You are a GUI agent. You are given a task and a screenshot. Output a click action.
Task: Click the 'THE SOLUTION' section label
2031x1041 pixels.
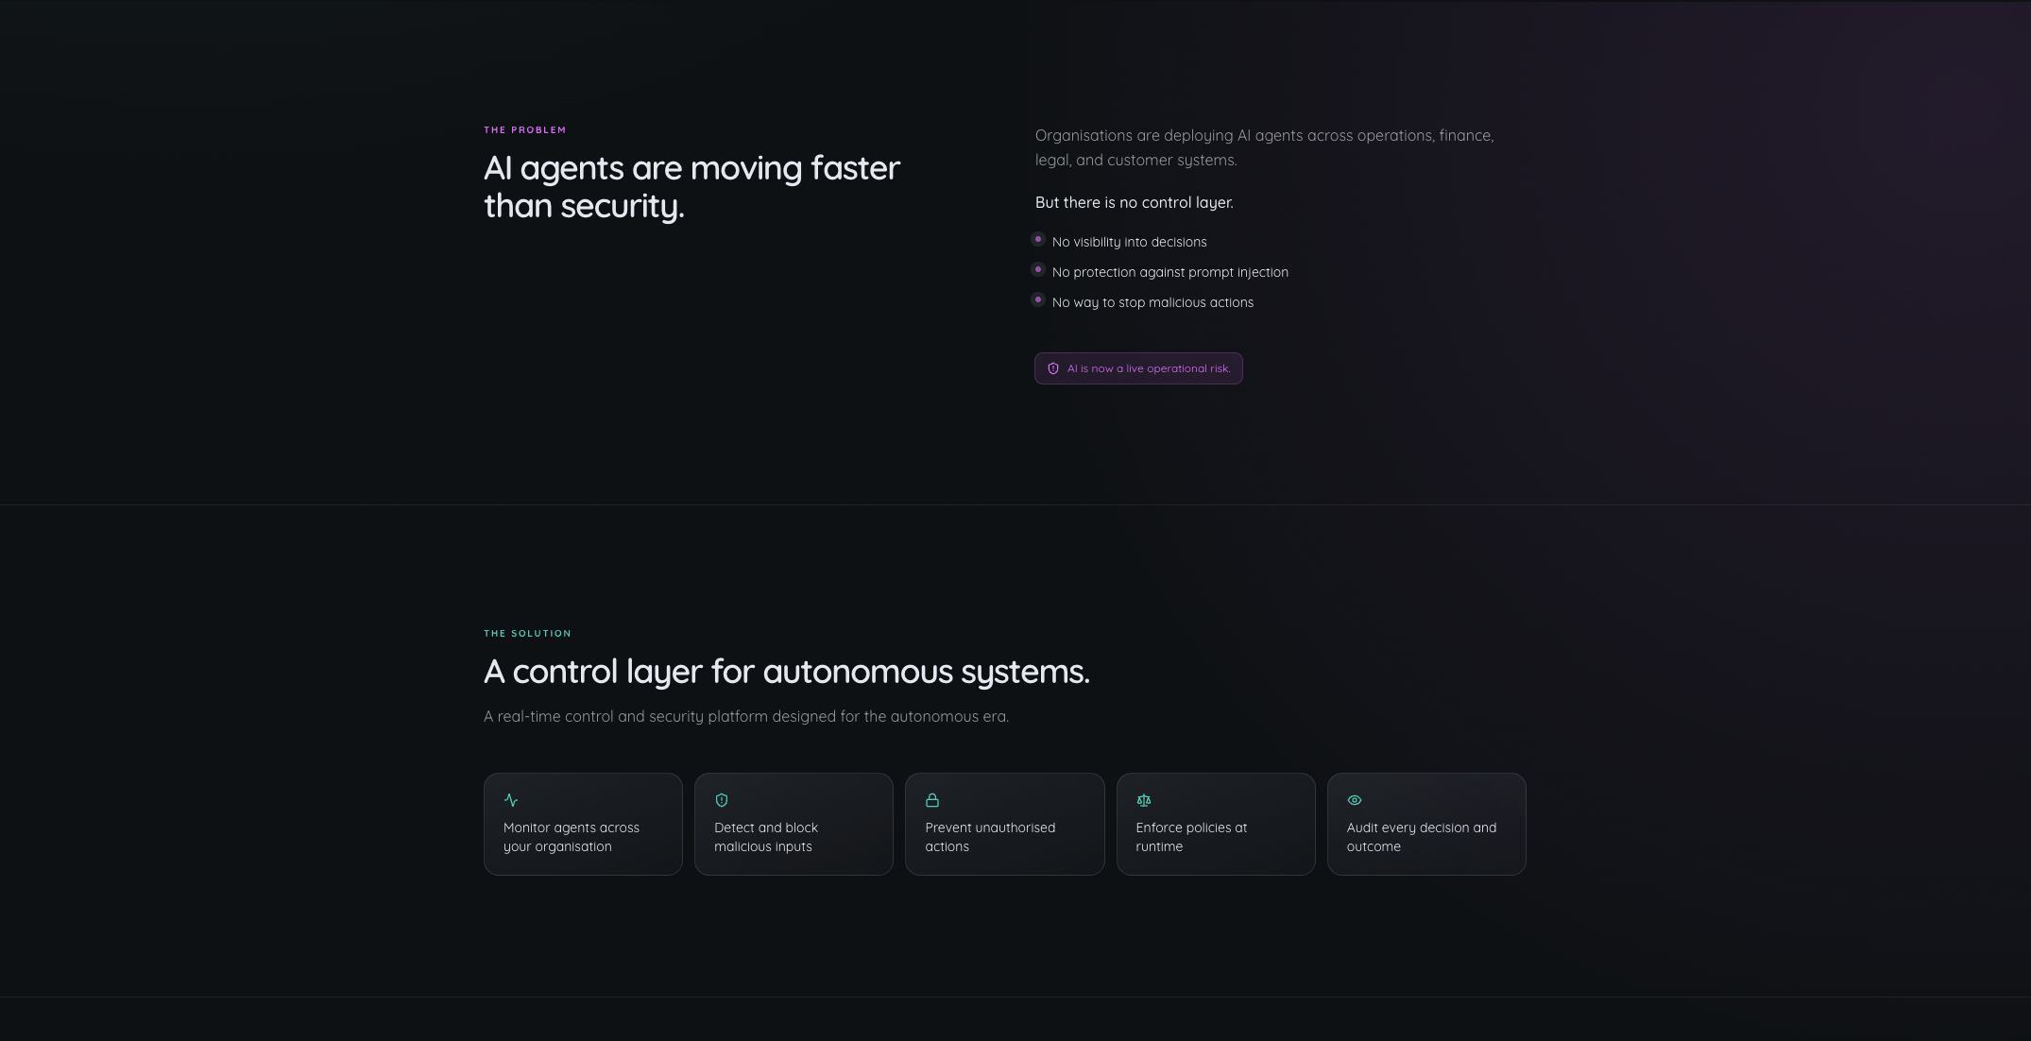click(x=527, y=634)
